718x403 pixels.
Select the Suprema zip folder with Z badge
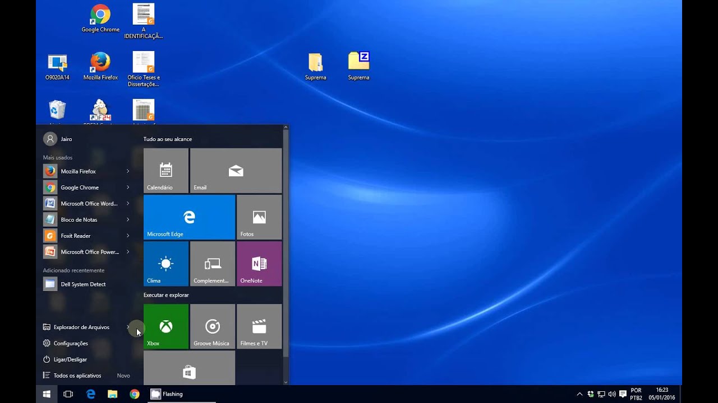[358, 66]
